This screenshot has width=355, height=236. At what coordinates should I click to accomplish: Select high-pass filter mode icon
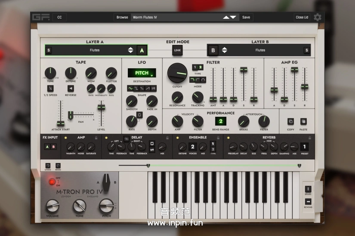coord(198,80)
